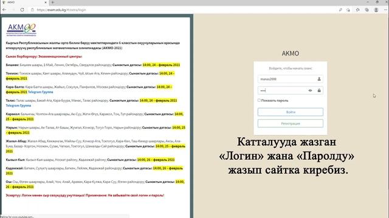Click the site lock icon before the URL
The height and width of the screenshot is (218, 389).
32,10
